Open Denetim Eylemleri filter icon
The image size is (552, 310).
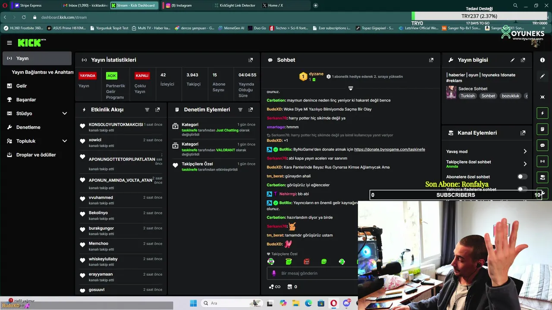(240, 110)
